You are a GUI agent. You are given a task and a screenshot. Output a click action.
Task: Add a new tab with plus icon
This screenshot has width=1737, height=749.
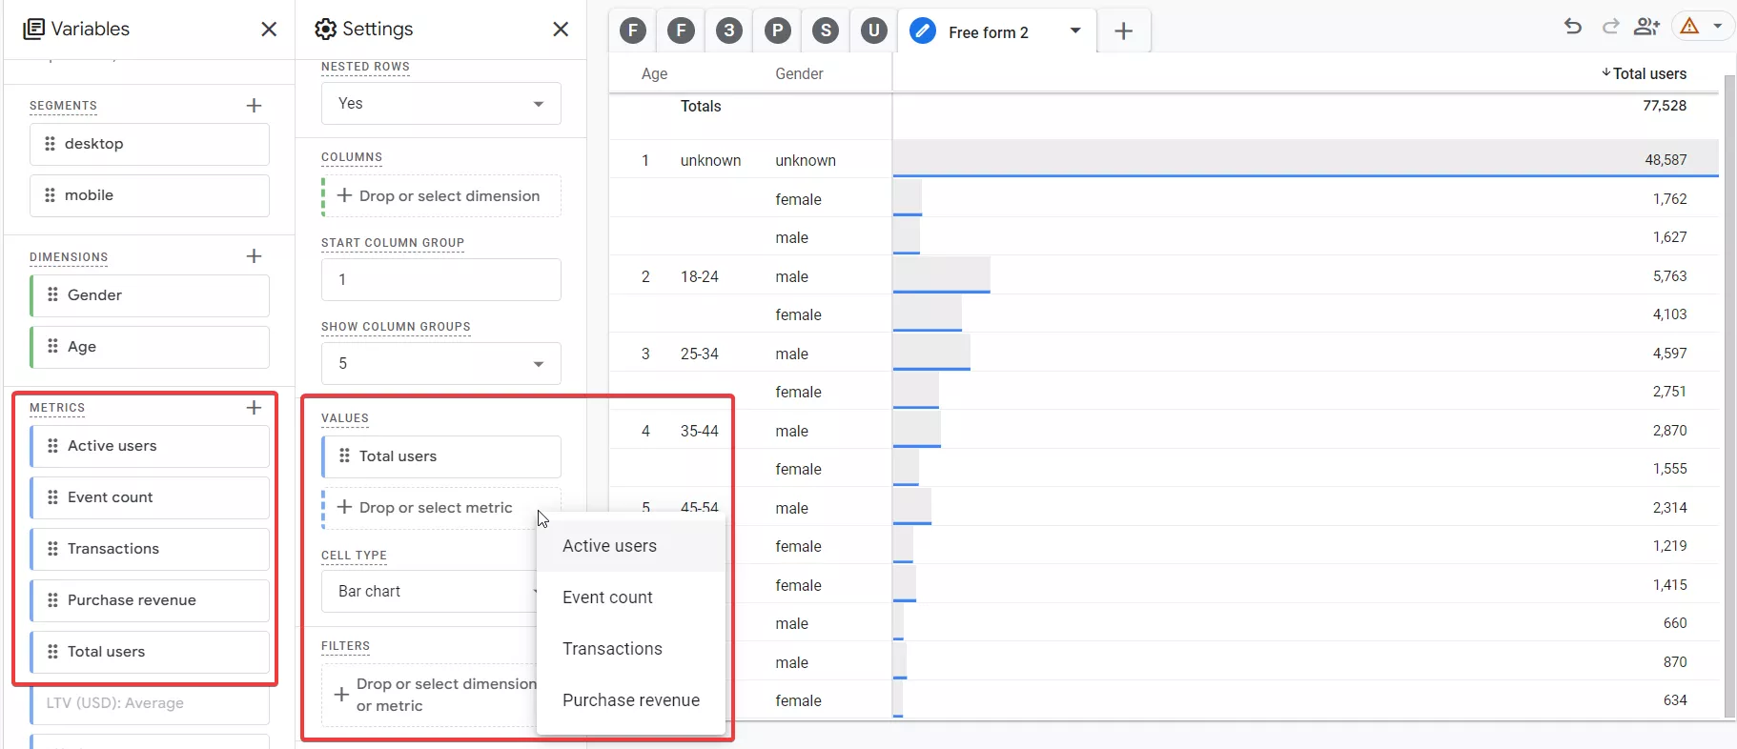1124,31
